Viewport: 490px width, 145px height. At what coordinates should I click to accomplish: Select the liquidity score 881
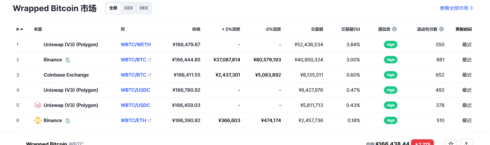(440, 60)
